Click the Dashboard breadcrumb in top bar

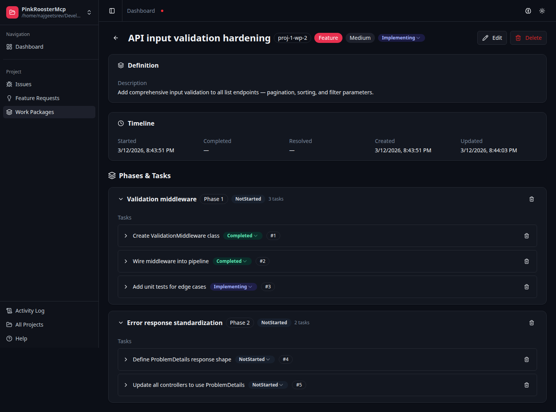pyautogui.click(x=141, y=11)
